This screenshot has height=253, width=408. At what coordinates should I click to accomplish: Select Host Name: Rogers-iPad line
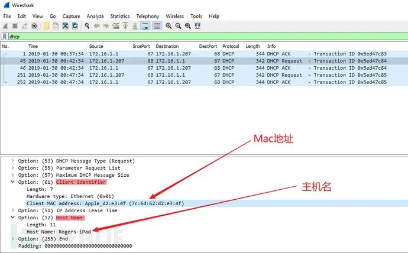[x=59, y=232]
